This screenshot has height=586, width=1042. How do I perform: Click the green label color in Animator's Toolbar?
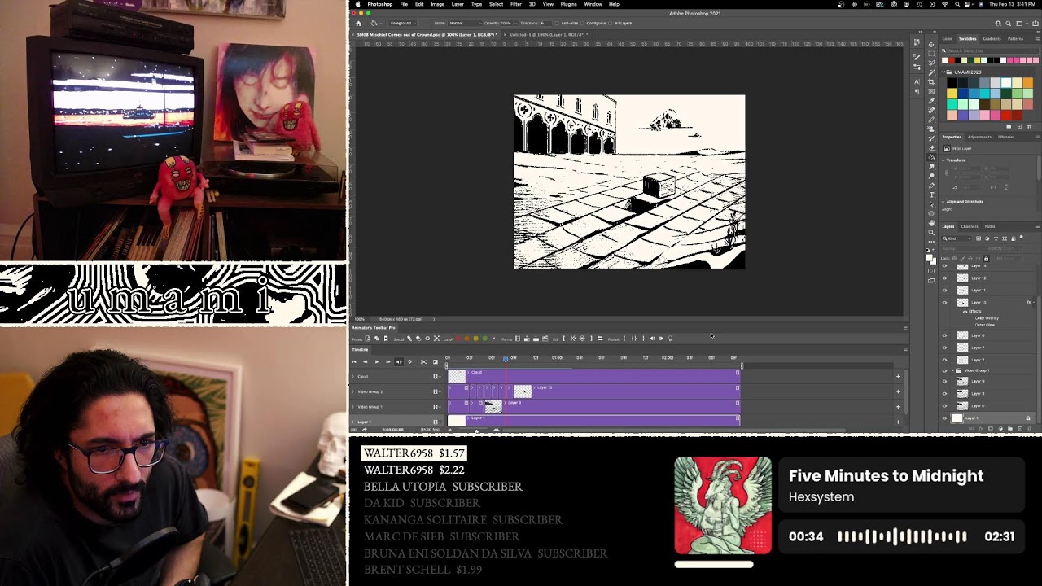click(x=485, y=339)
